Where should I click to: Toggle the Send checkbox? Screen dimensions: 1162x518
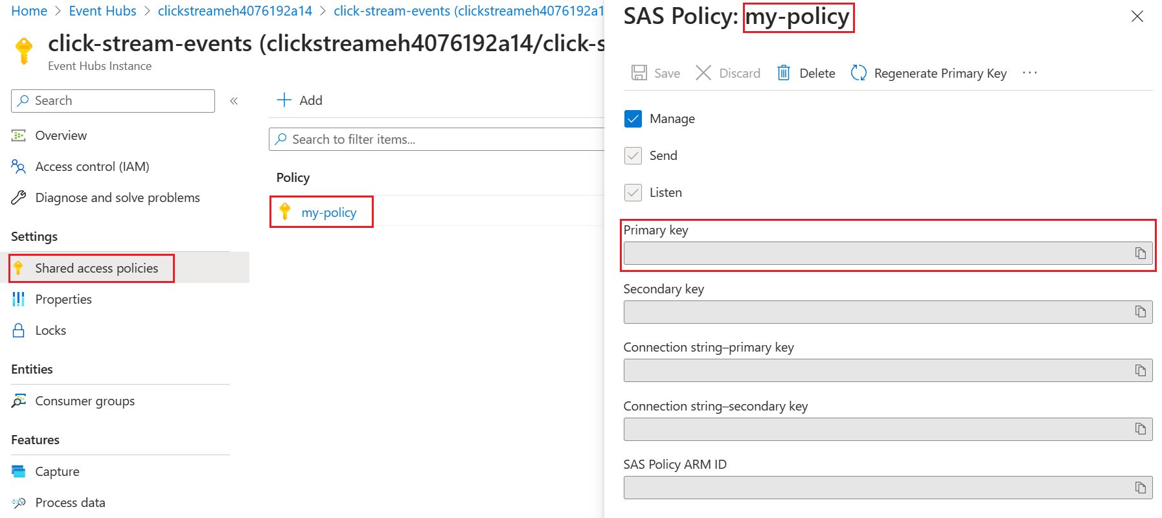[x=633, y=155]
